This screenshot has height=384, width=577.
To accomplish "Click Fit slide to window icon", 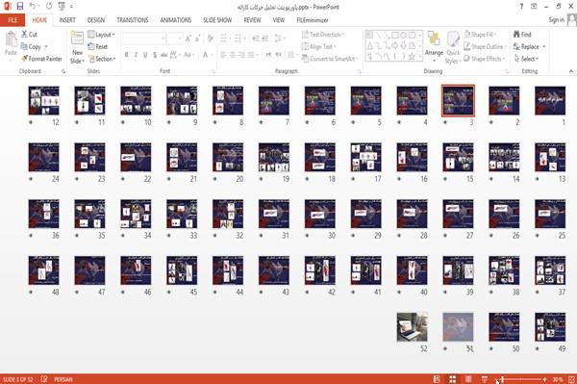I will [x=571, y=379].
